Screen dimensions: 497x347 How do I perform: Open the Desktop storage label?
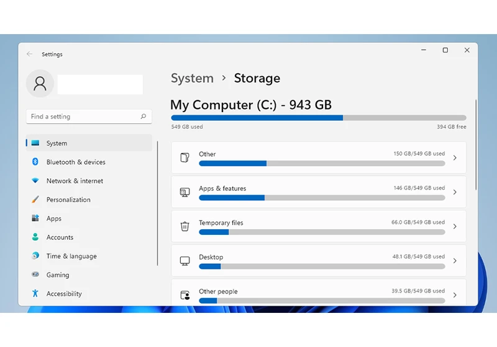coord(211,257)
